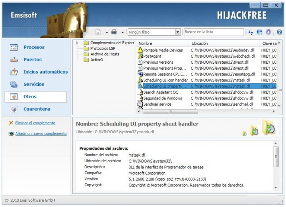Select the Seguridad de Windows entry
The width and height of the screenshot is (286, 207).
point(207,98)
